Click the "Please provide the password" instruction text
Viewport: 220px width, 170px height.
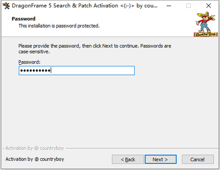tap(95, 49)
